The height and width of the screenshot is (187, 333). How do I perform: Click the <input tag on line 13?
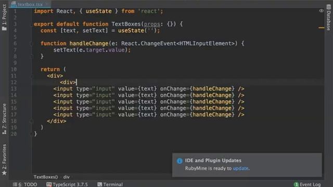point(63,89)
